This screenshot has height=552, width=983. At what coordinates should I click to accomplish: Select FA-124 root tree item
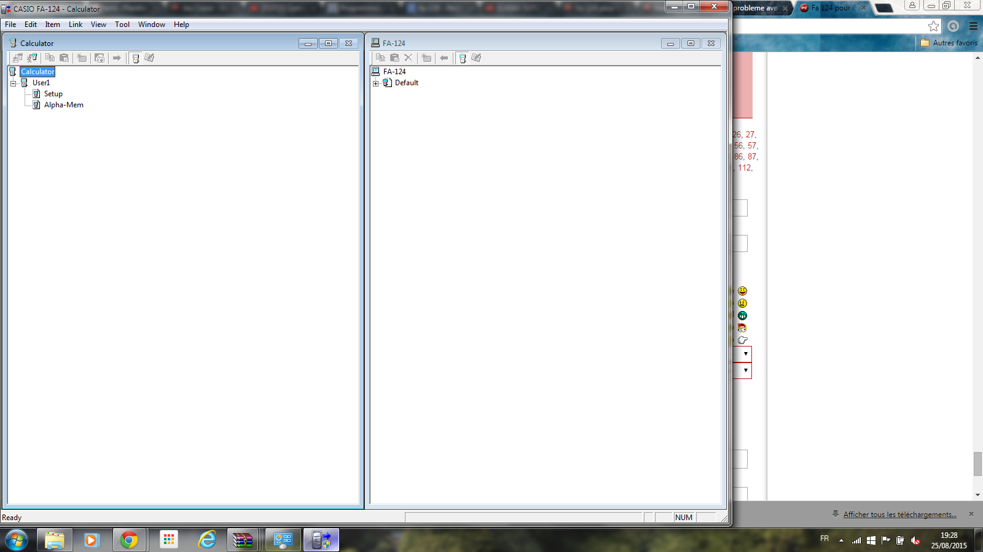tap(394, 72)
